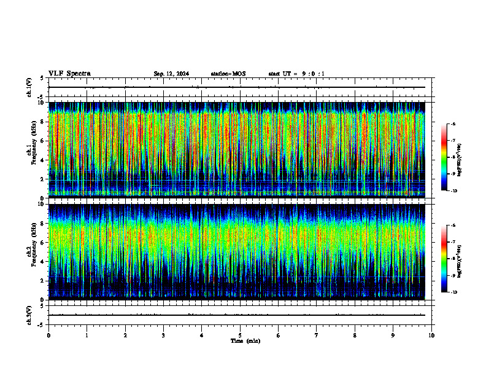Viewport: 486px width, 376px height.
Task: Click the ch.3 voltage waveform trace
Action: click(237, 315)
